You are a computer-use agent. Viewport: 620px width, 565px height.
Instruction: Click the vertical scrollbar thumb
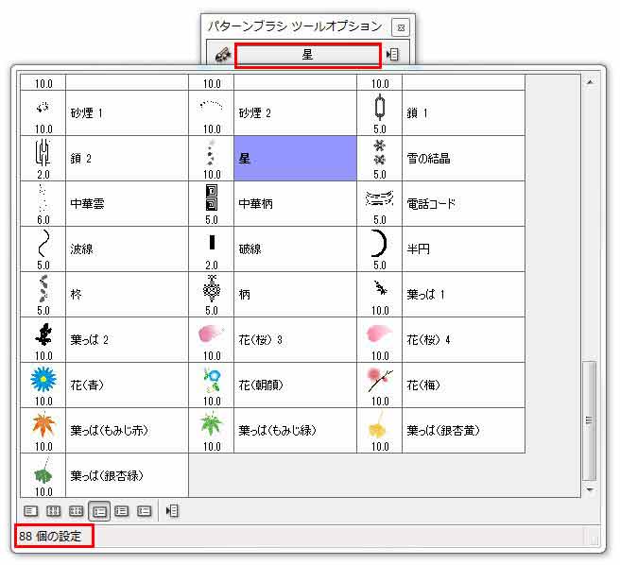[590, 419]
